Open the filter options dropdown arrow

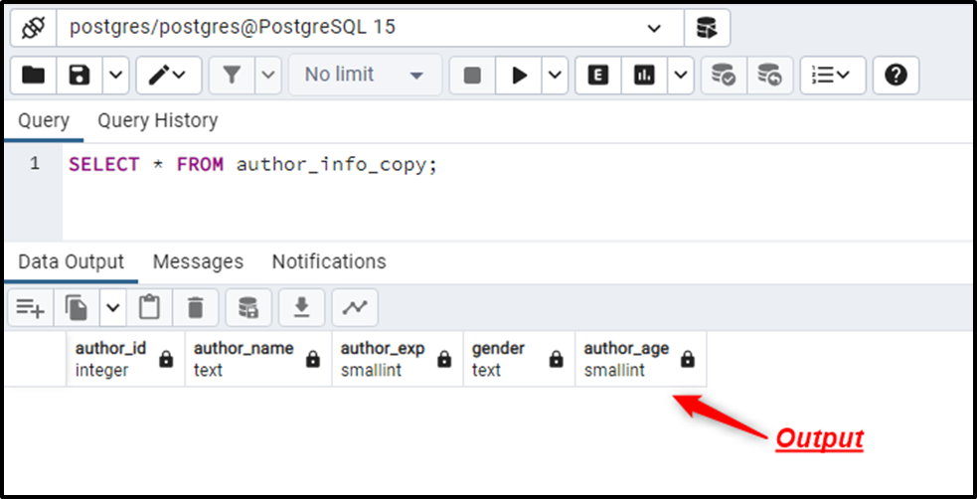click(x=268, y=76)
